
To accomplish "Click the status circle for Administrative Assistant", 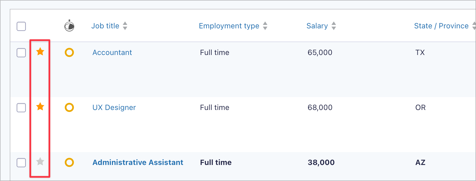I will (x=69, y=162).
